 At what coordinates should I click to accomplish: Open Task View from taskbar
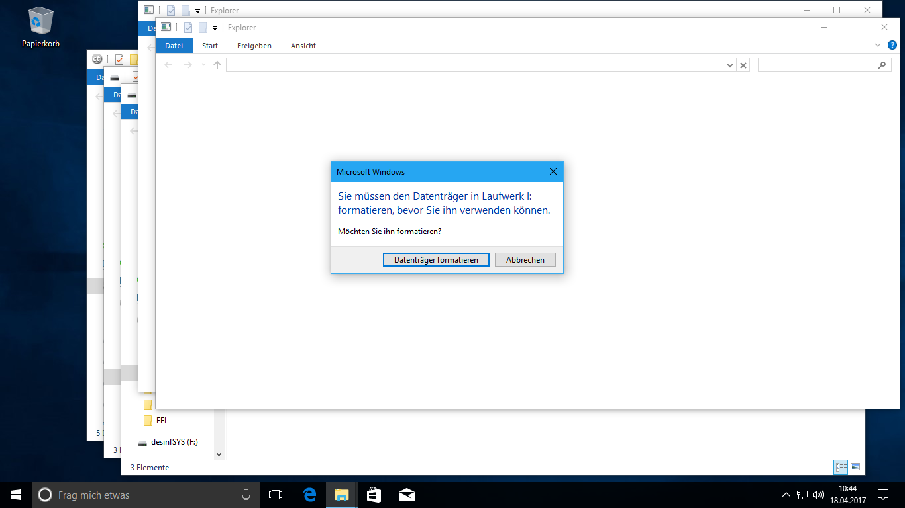(276, 495)
